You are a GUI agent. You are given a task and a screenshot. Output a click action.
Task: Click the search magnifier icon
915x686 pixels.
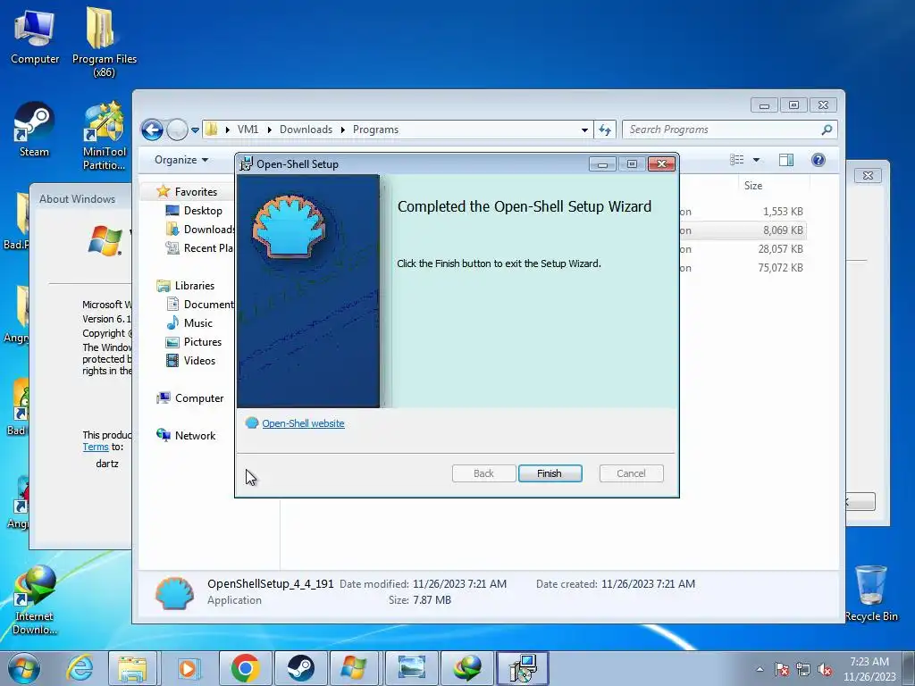827,130
